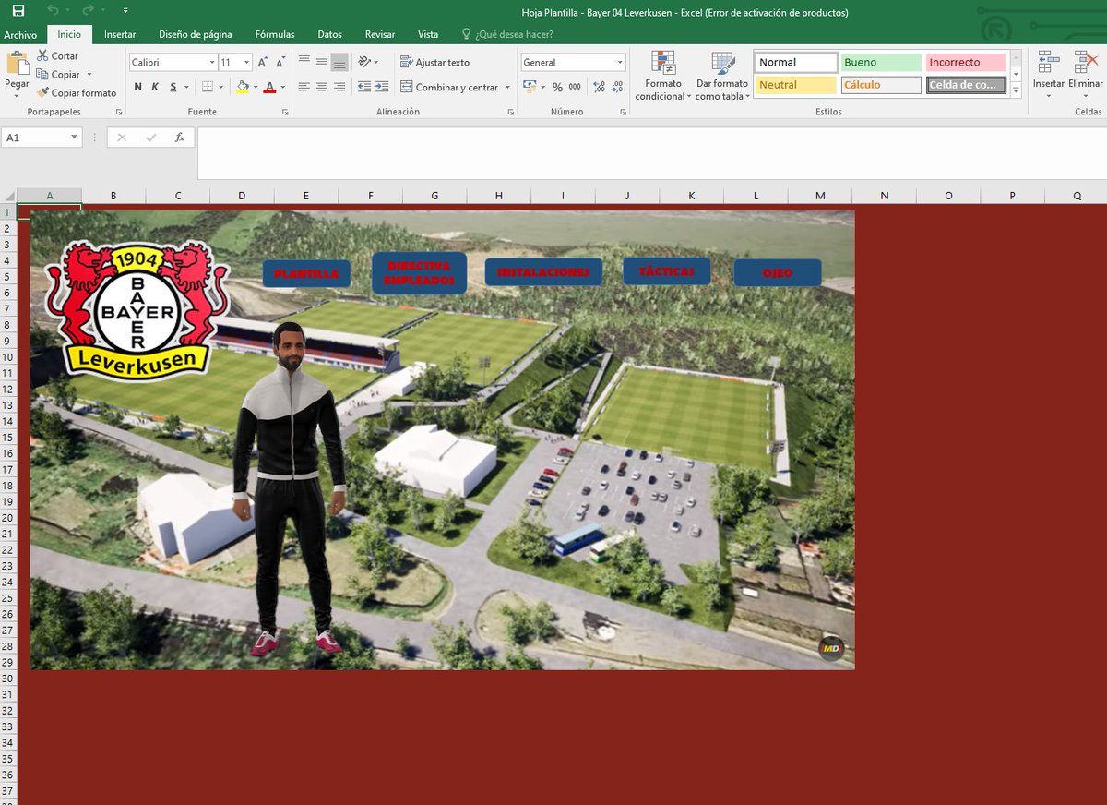Click the accounting currency format icon

(530, 87)
